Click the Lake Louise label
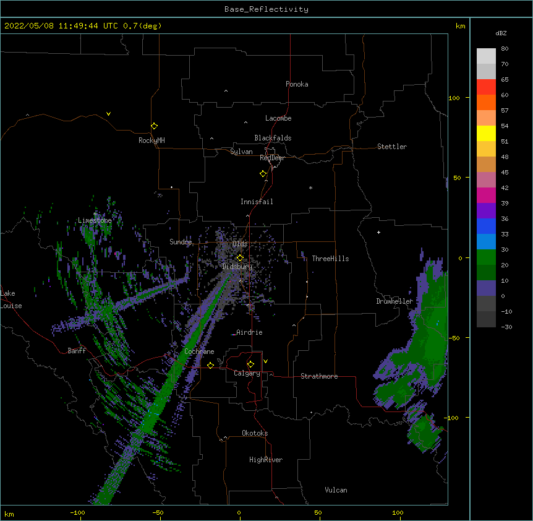This screenshot has height=521, width=533. (11, 299)
